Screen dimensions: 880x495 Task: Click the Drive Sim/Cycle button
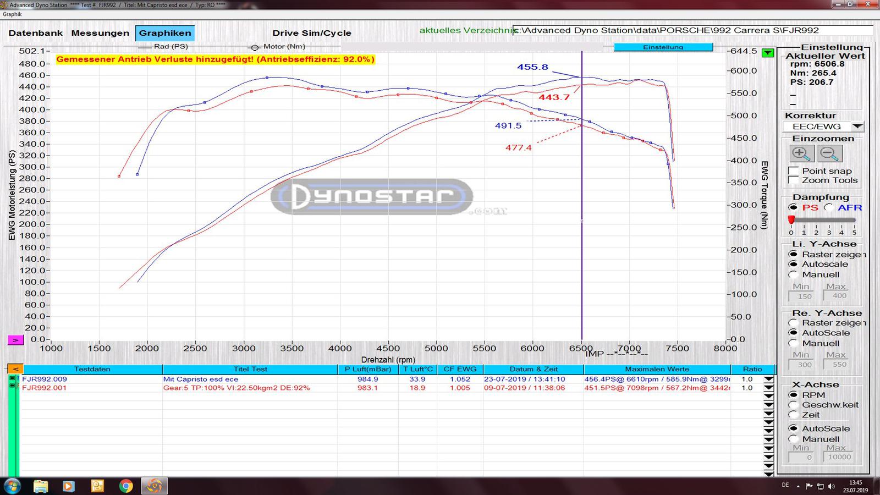point(311,33)
